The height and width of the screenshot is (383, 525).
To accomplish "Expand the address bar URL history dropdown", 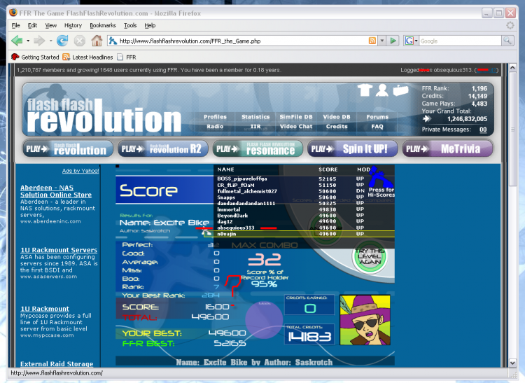I will point(382,41).
